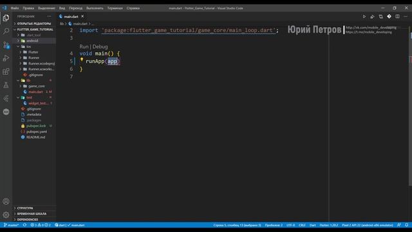Open the Explorer view in activity bar
The height and width of the screenshot is (232, 412).
coord(6,18)
